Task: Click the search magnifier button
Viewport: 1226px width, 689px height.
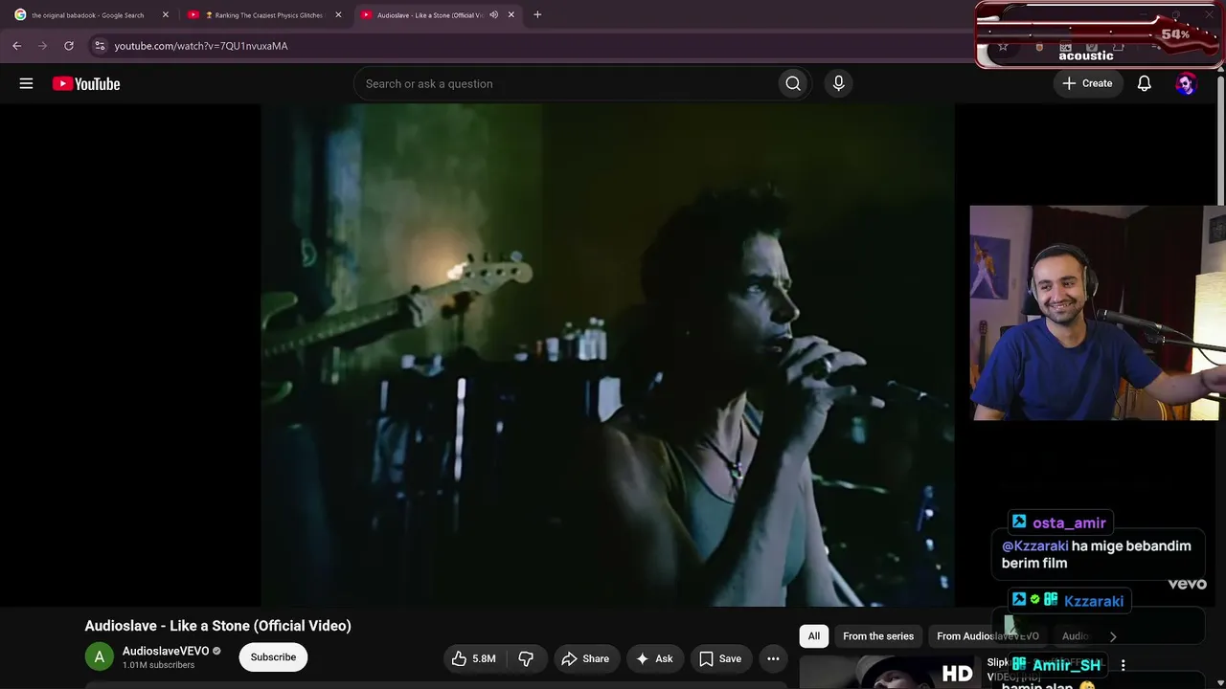Action: [793, 83]
